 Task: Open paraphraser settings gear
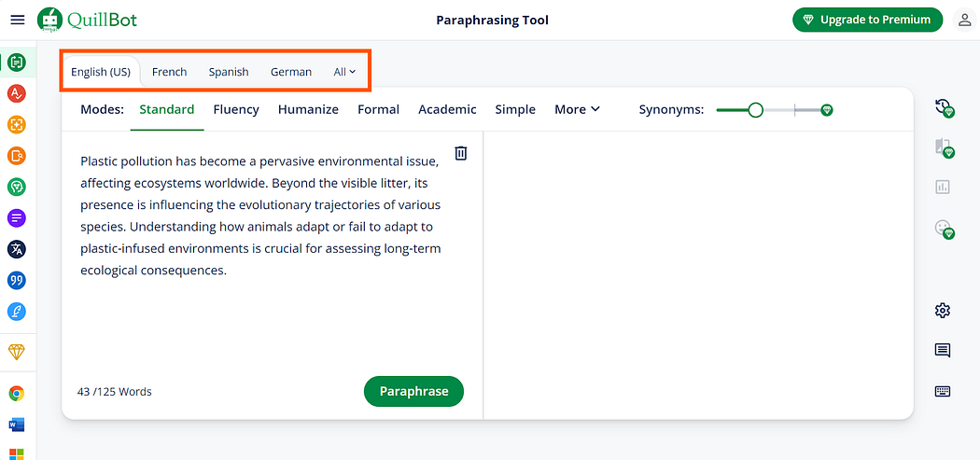943,310
